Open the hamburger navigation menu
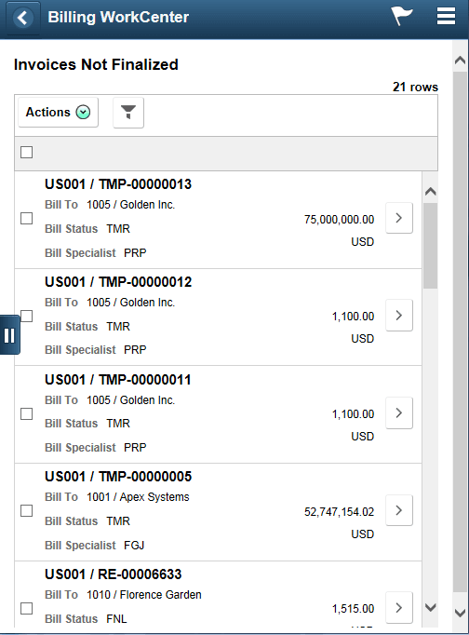469x635 pixels. (446, 17)
